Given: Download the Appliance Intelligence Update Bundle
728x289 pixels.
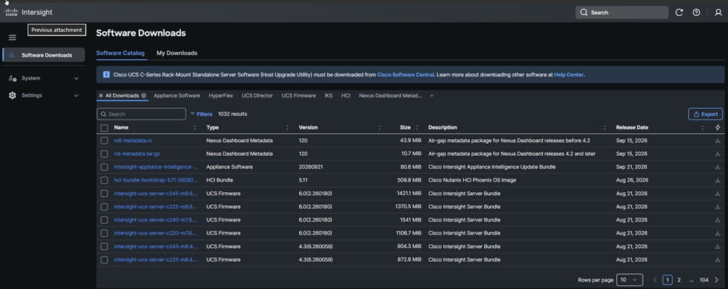Looking at the screenshot, I should (718, 167).
